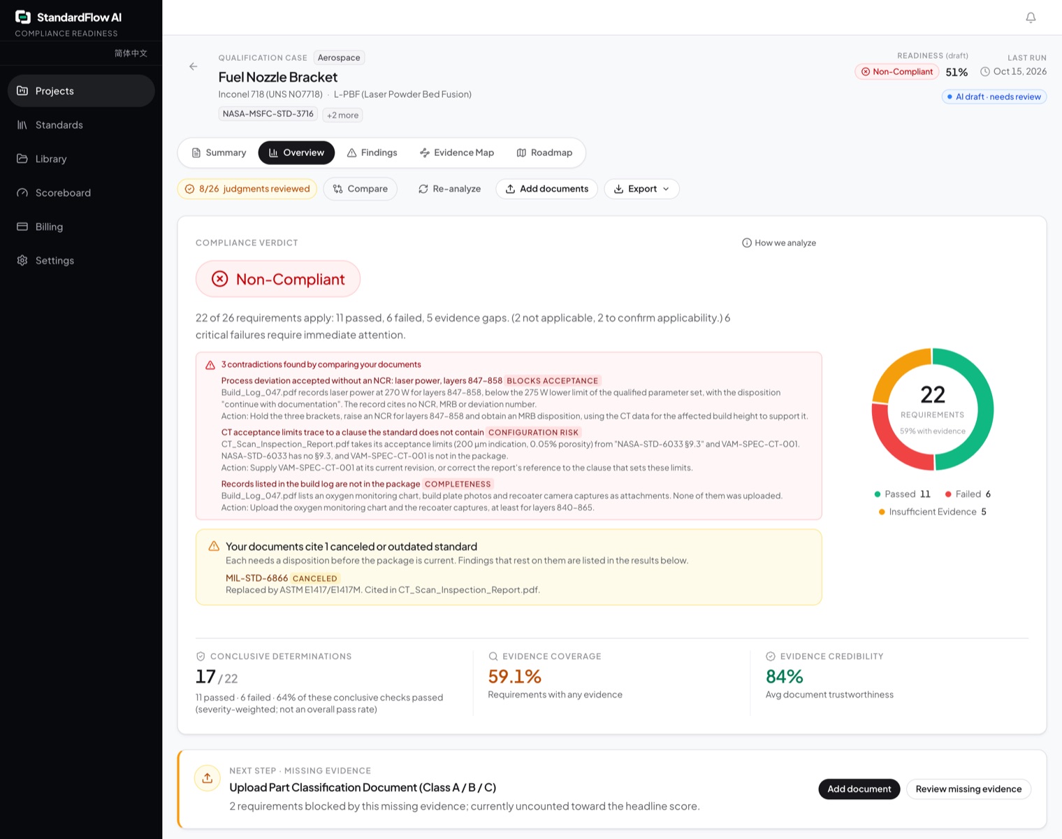Image resolution: width=1062 pixels, height=839 pixels.
Task: Click the contradictions warning triangle icon
Action: tap(210, 365)
